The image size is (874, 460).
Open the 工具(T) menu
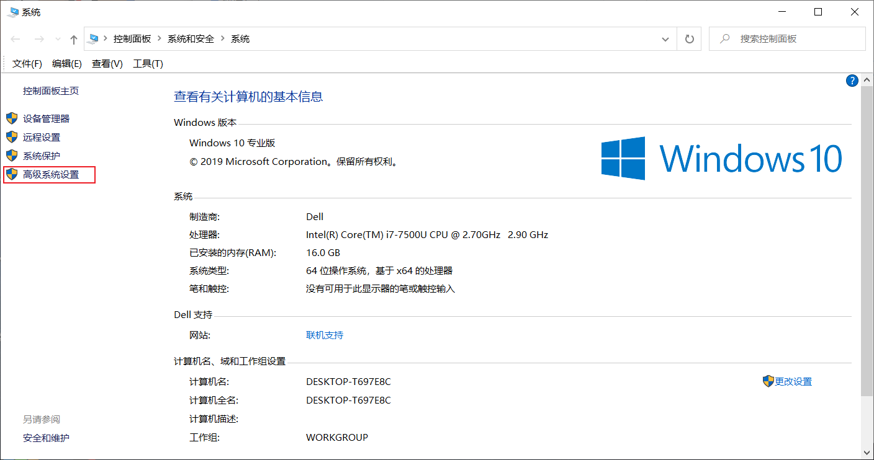point(148,64)
